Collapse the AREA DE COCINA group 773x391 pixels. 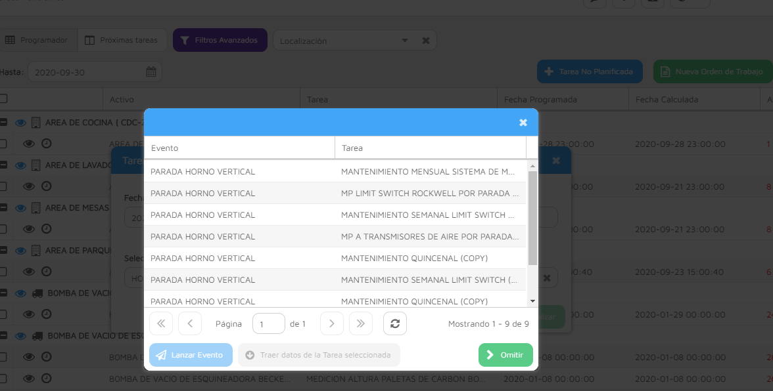click(3, 122)
